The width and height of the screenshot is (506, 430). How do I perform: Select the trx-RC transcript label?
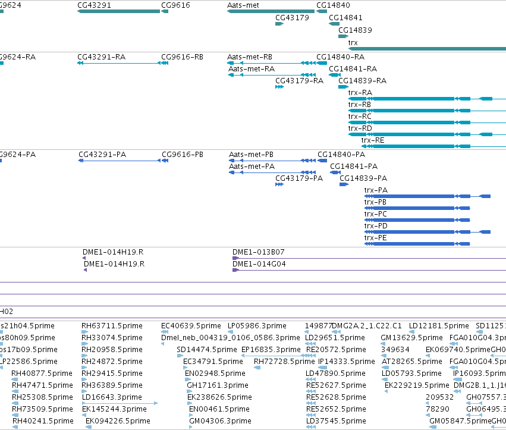coord(360,117)
